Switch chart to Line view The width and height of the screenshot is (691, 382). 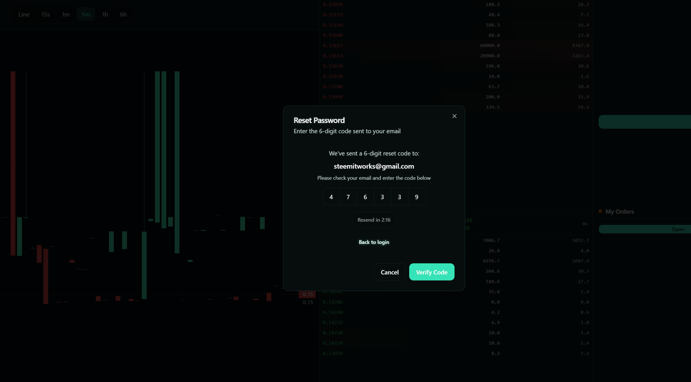click(24, 14)
